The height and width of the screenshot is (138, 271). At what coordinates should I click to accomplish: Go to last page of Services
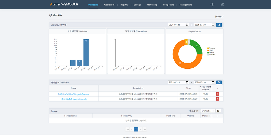pyautogui.click(x=145, y=129)
